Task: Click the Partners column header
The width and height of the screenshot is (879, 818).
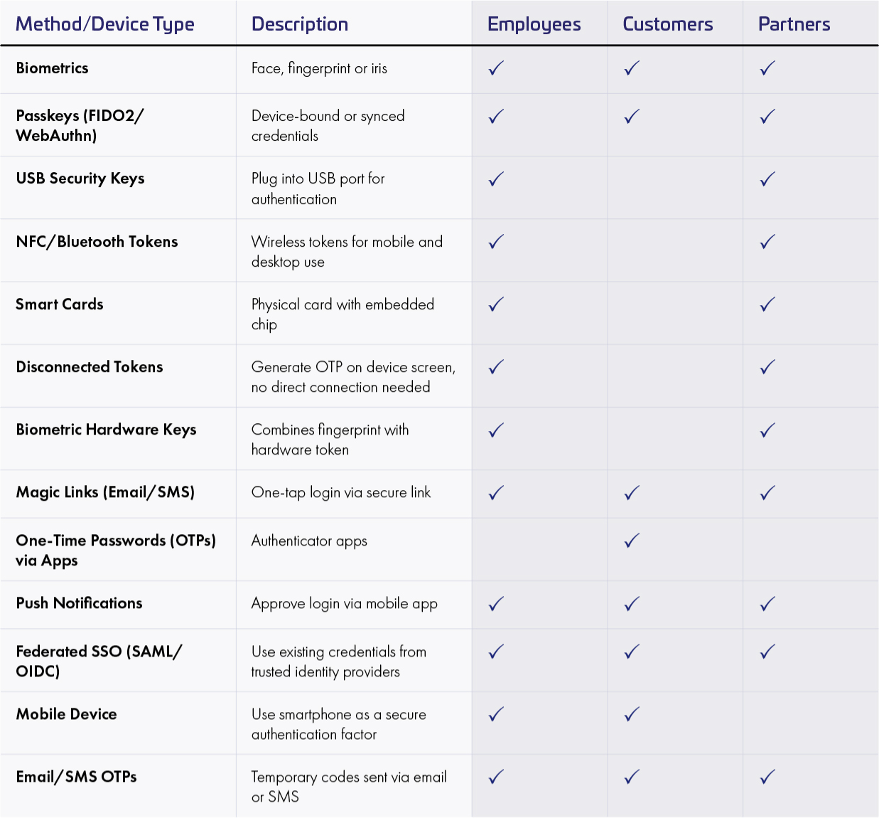Action: pos(794,24)
